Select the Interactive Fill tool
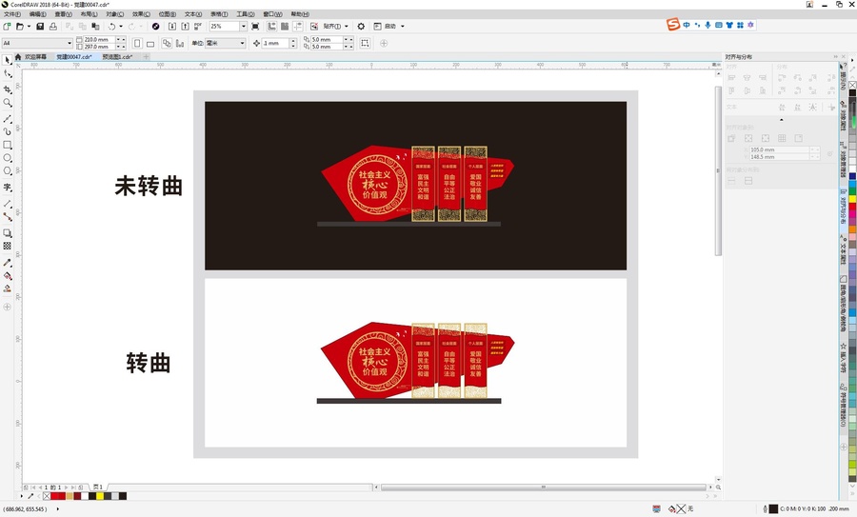Screen dimensions: 857x517 [x=7, y=275]
